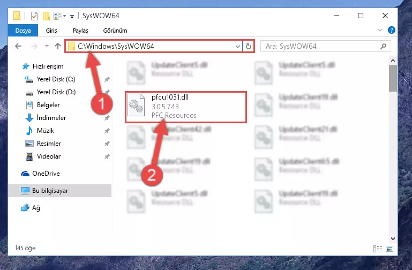Screen dimensions: 412x270
Task: Click the folder icon in title bar
Action: point(17,16)
